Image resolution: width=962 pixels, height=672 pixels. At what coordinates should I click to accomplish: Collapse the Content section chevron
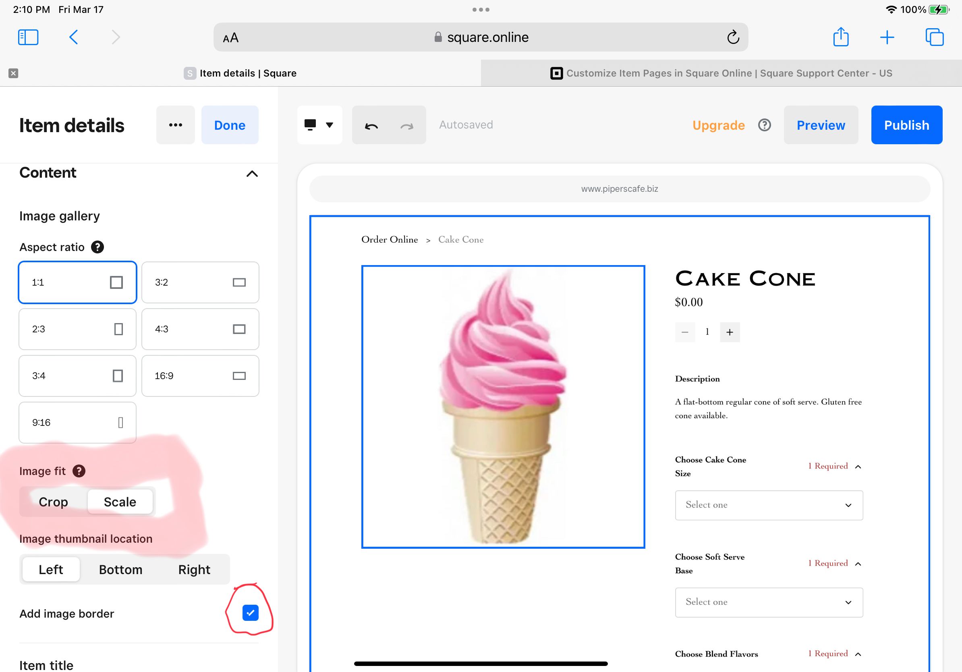252,174
